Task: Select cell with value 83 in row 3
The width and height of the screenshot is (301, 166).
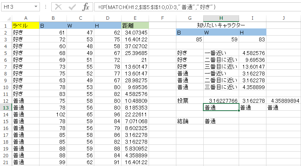Action: click(253, 39)
